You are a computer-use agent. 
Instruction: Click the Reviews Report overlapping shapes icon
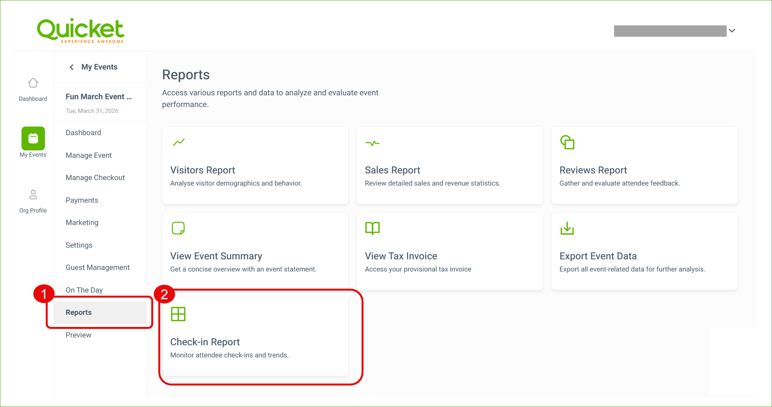(567, 142)
